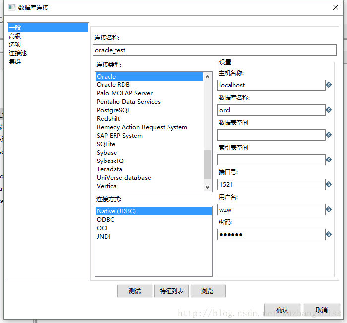Click variable icon beside database name field
The height and width of the screenshot is (323, 347).
click(x=329, y=110)
